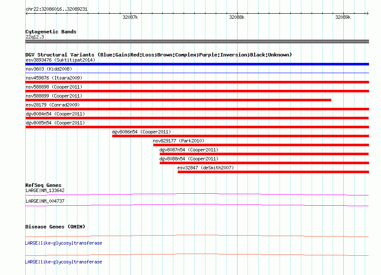Click the dgv8085n54 red loss bar
This screenshot has height=275, width=381.
(197, 127)
